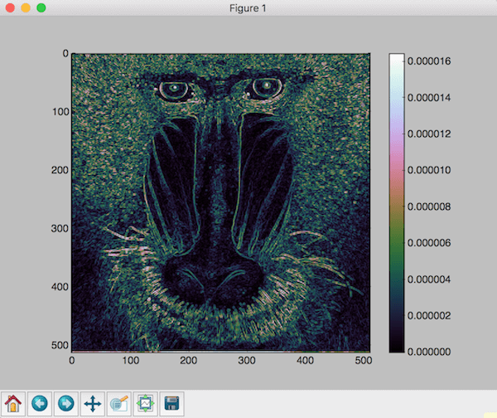This screenshot has width=497, height=418.
Task: Click the x-axis tick label 100
Action: pyautogui.click(x=131, y=361)
